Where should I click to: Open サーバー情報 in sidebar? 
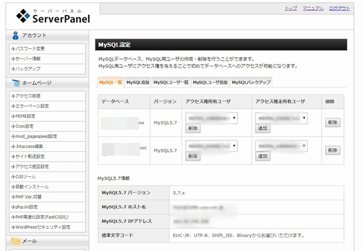tap(47, 59)
